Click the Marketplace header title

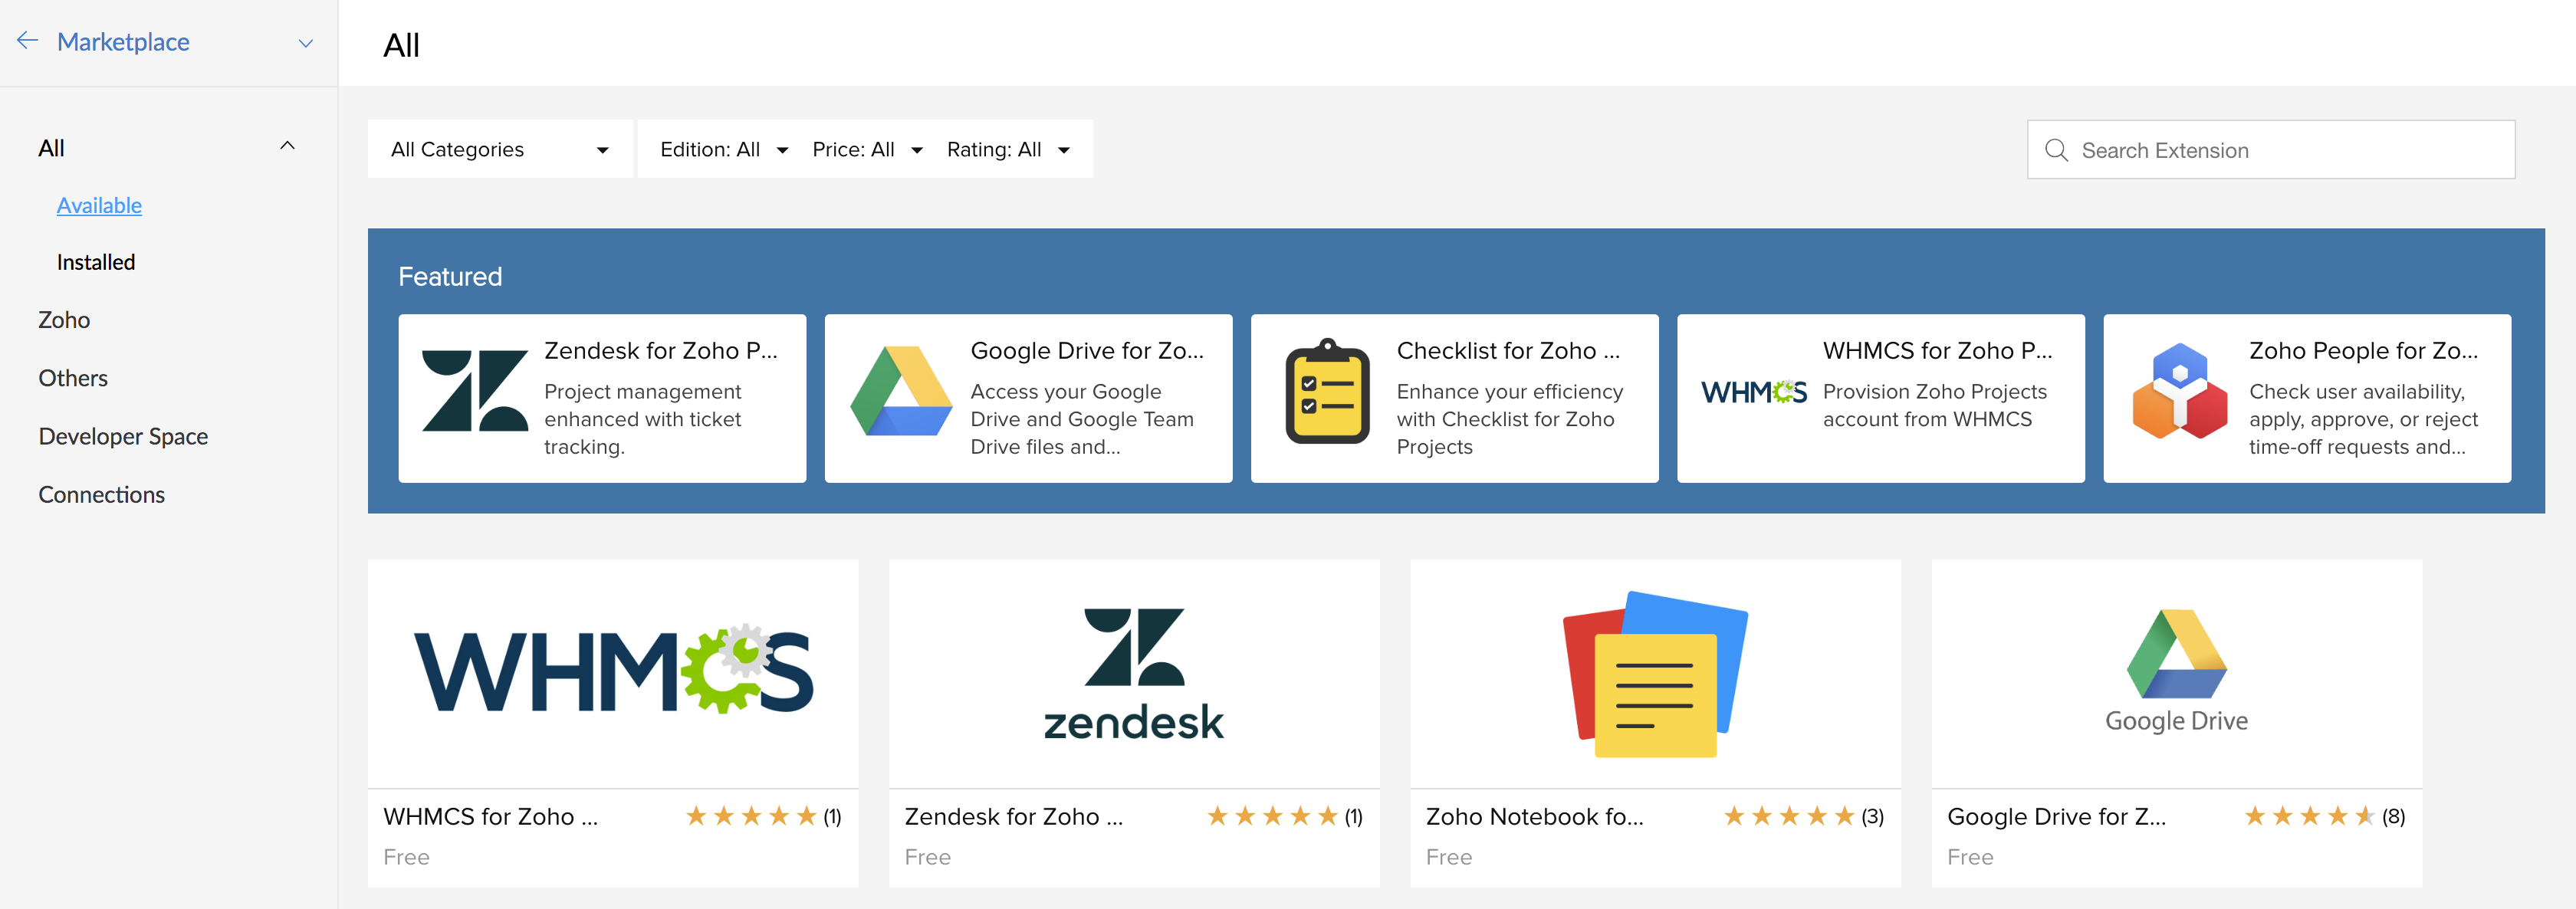pos(123,42)
